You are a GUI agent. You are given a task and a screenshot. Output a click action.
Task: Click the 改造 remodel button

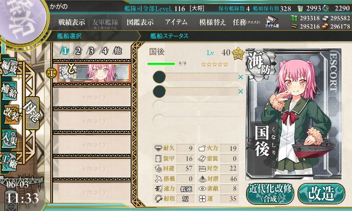pyautogui.click(x=321, y=193)
